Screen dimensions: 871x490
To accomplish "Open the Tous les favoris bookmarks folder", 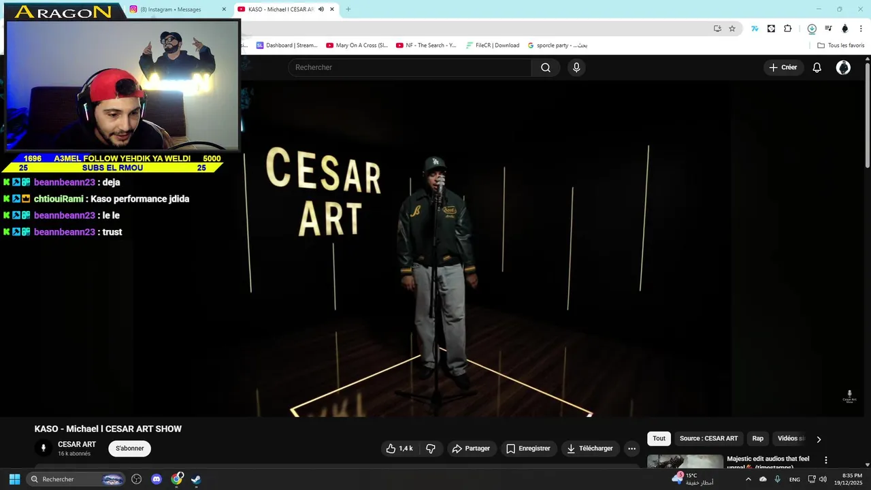I will point(841,46).
